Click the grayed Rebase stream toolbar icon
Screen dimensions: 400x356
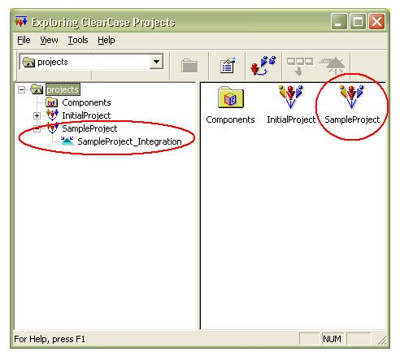click(333, 66)
